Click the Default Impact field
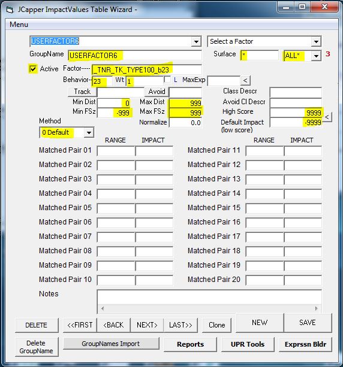 [x=296, y=122]
